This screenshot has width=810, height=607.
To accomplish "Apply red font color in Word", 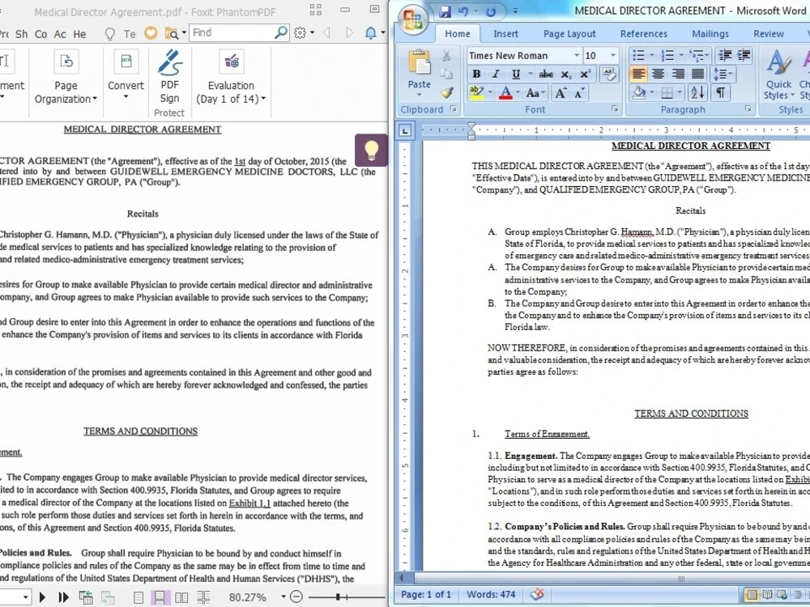I will click(x=505, y=93).
